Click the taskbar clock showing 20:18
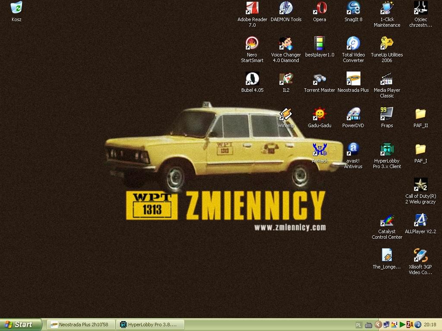The height and width of the screenshot is (331, 442). click(430, 325)
